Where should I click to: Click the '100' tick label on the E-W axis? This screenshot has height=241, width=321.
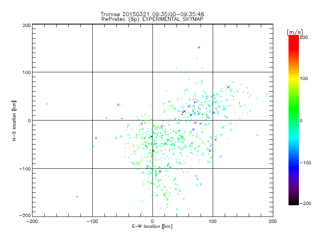point(213,221)
